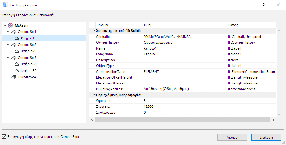The image size is (286, 145).
Task: Click the GlobalId property name
Action: 103,37
